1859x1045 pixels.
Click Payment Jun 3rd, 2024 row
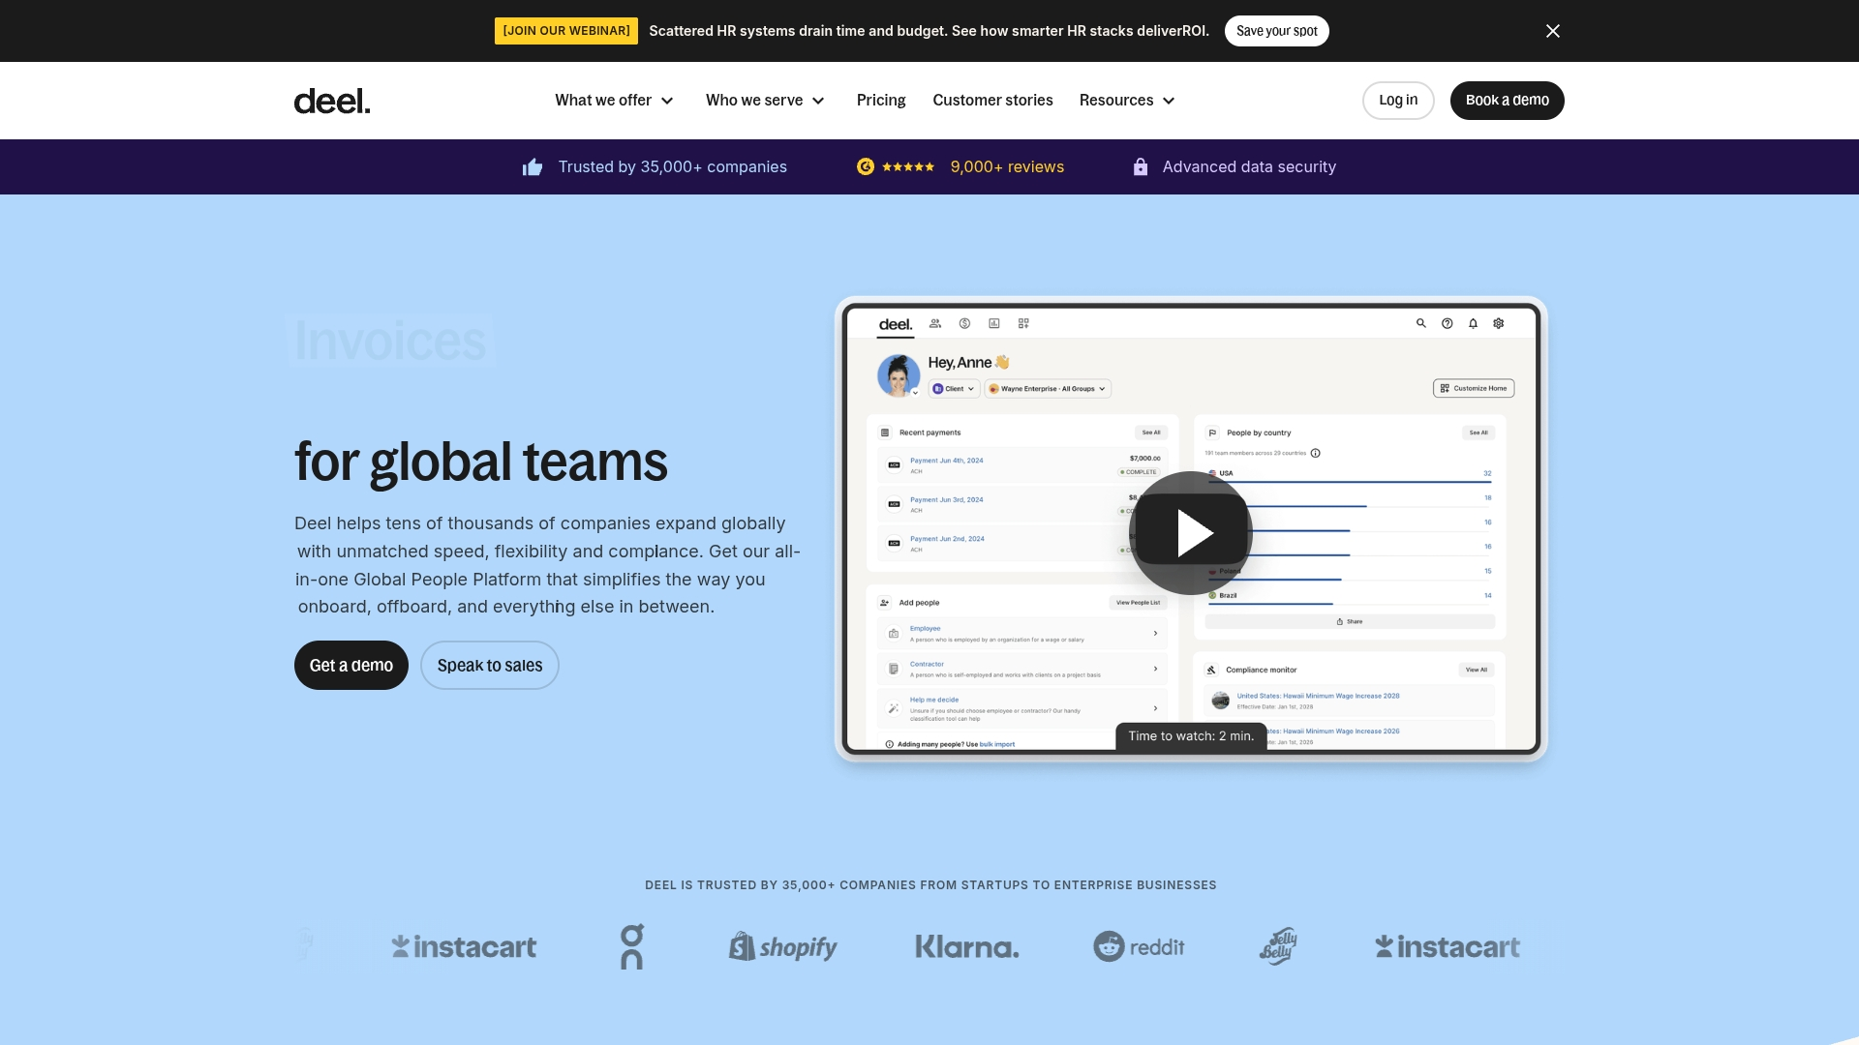tap(1022, 504)
